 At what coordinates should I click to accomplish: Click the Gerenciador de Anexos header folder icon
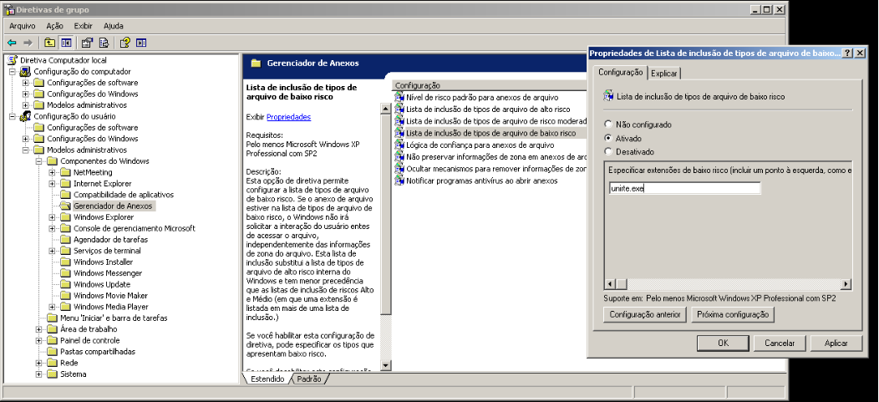pos(257,64)
